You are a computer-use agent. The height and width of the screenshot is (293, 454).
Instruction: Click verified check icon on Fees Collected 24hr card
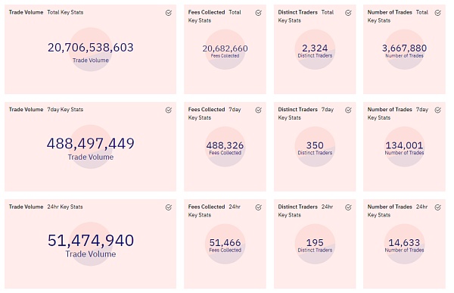tap(259, 207)
